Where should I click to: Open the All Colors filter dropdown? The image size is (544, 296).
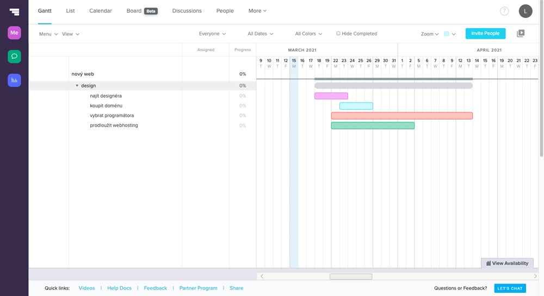tap(308, 34)
